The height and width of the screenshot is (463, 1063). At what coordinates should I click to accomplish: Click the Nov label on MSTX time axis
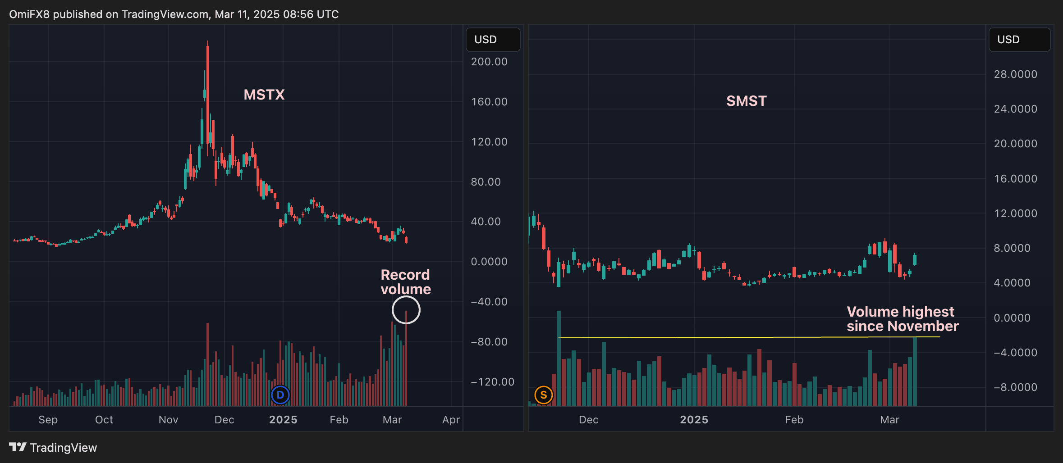[169, 420]
